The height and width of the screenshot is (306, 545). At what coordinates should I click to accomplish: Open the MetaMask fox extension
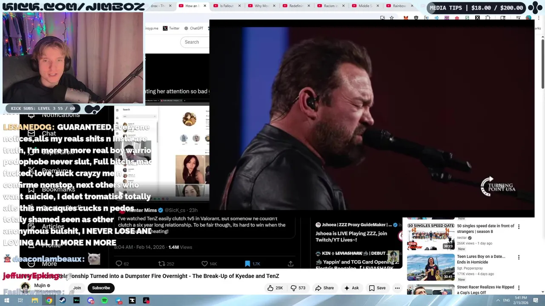point(406,18)
